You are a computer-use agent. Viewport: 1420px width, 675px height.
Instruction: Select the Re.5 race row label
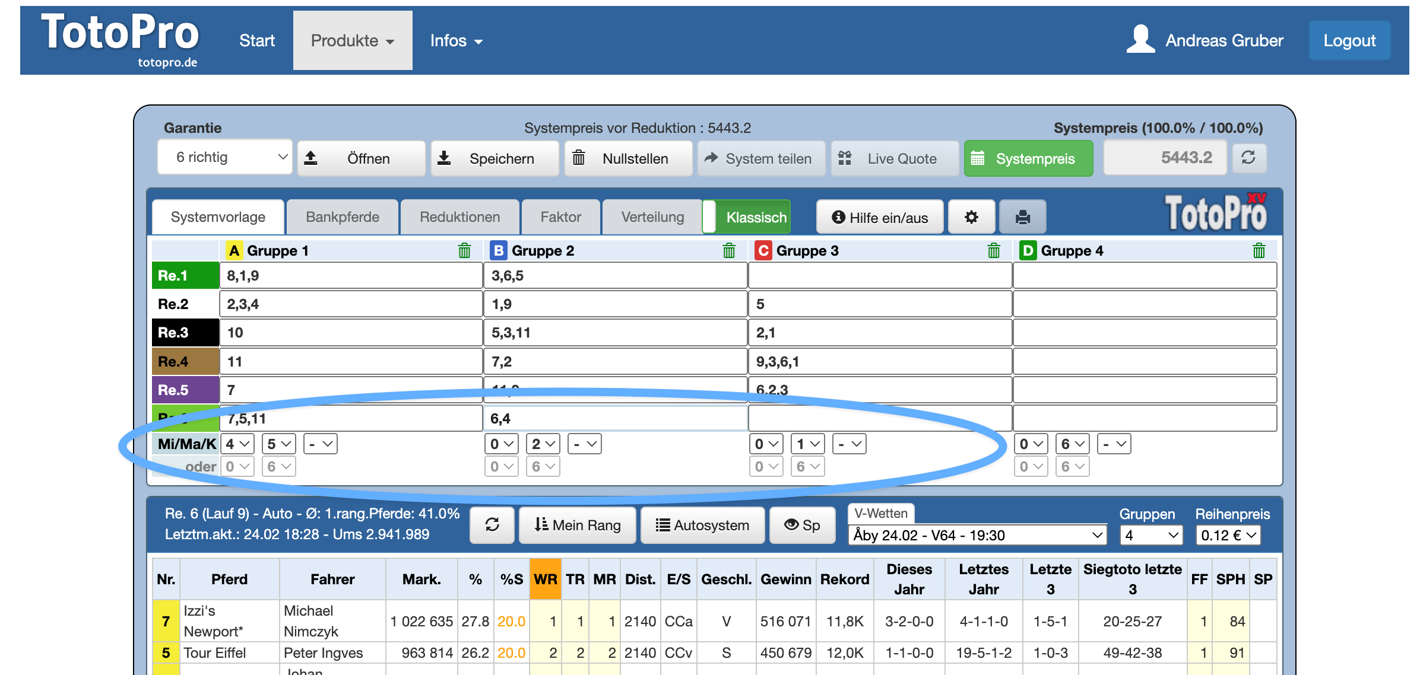click(x=185, y=390)
